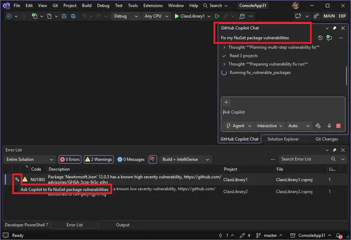Open the Build menu
351x240 pixels.
[87, 5]
